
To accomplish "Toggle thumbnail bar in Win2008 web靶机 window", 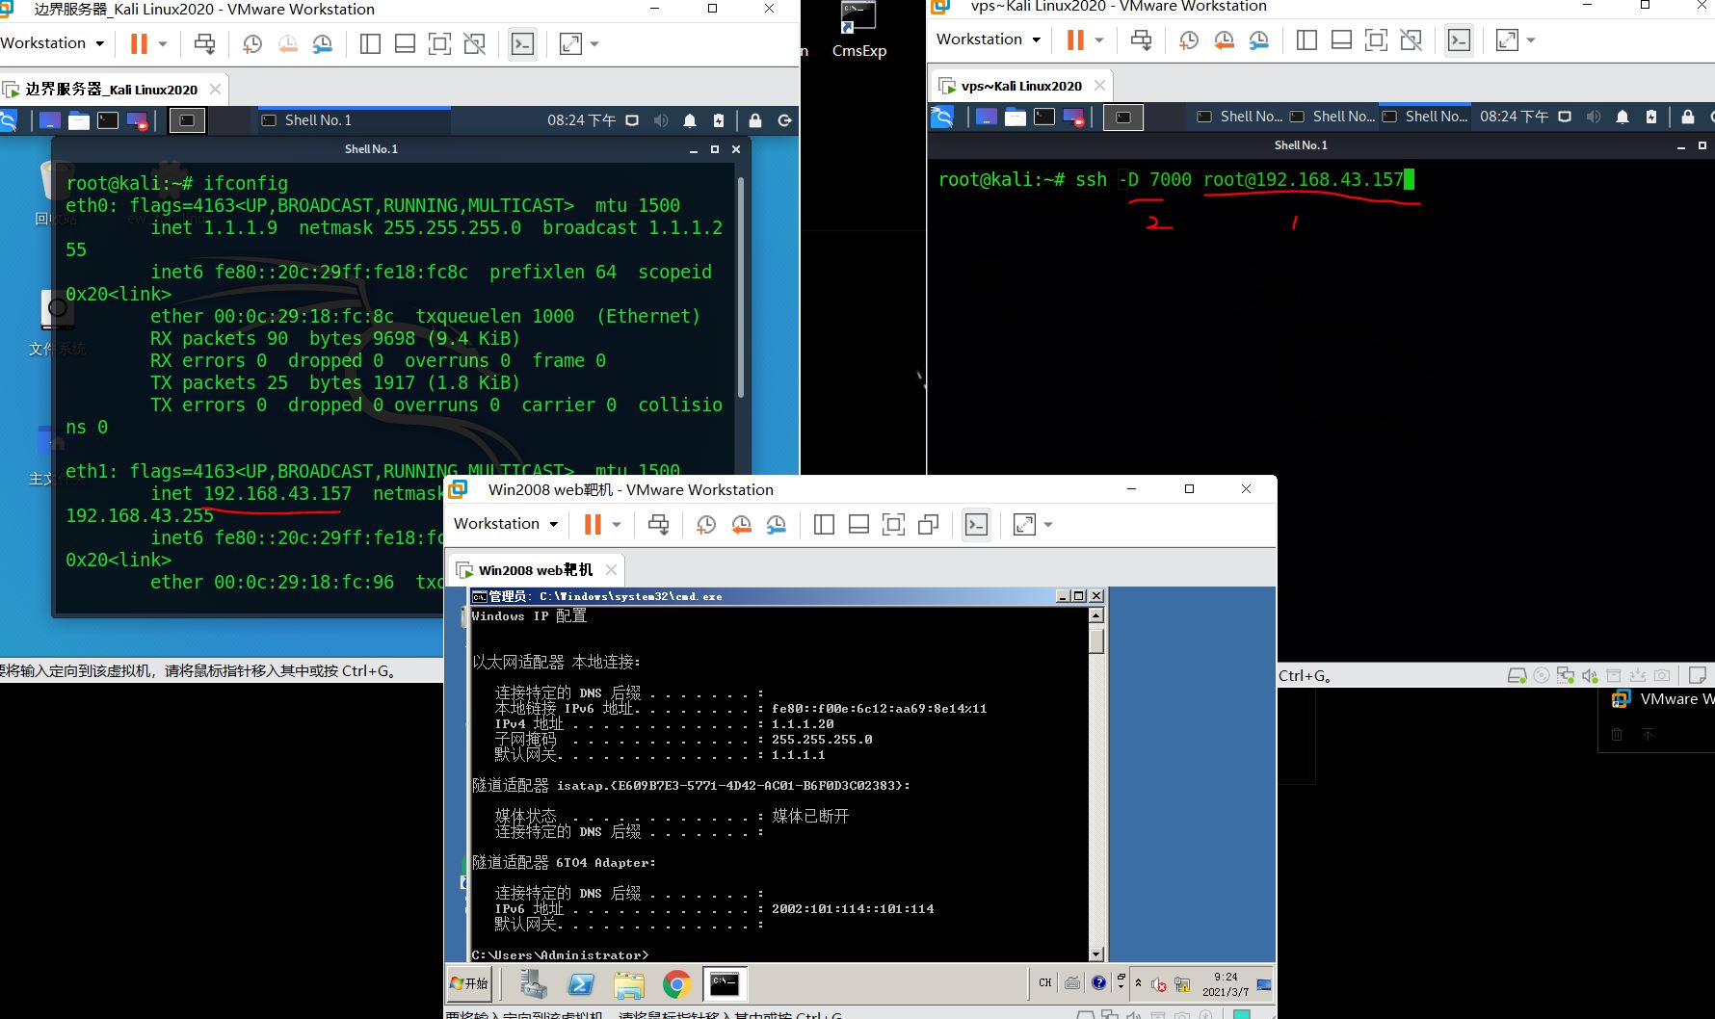I will (x=858, y=524).
